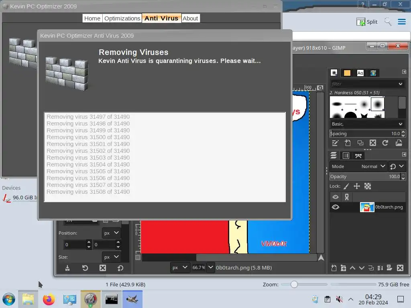The image size is (411, 308).
Task: Open the Basic brush tag dropdown
Action: pos(367,124)
